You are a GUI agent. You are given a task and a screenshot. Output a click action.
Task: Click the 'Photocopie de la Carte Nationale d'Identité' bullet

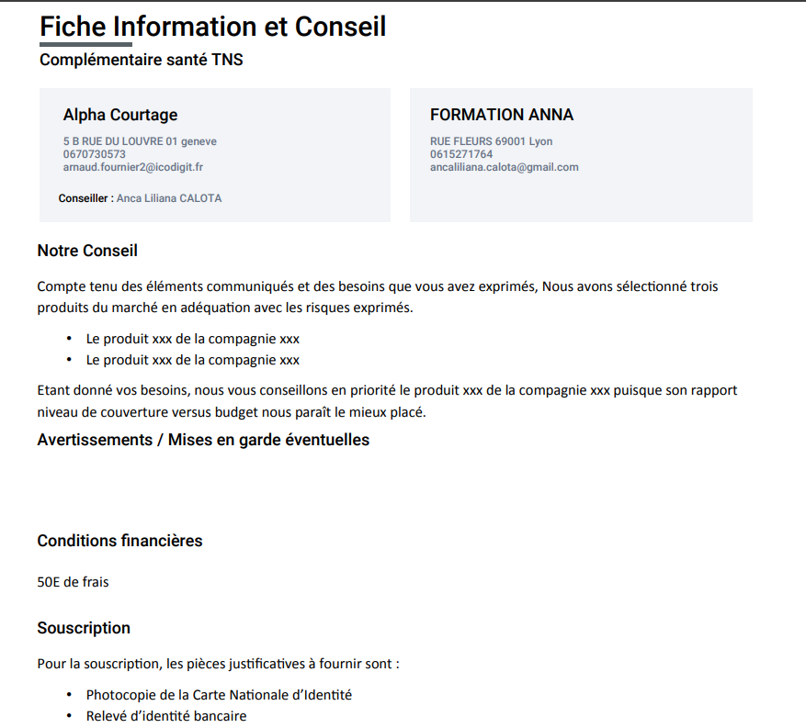219,695
